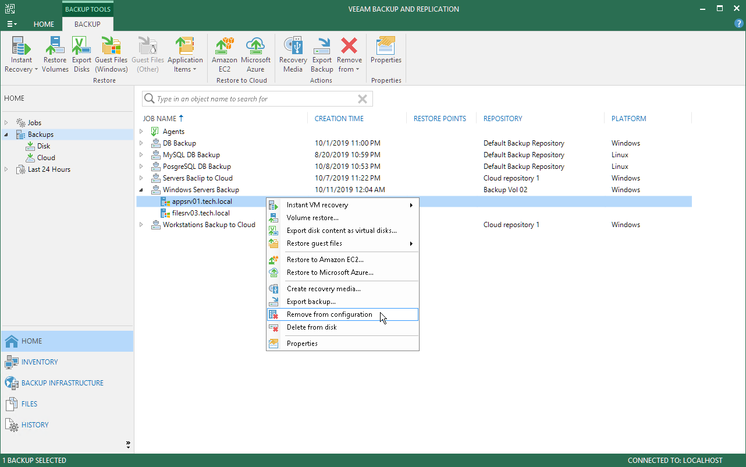746x467 pixels.
Task: Select Amazon EC2 restore icon
Action: pos(224,55)
